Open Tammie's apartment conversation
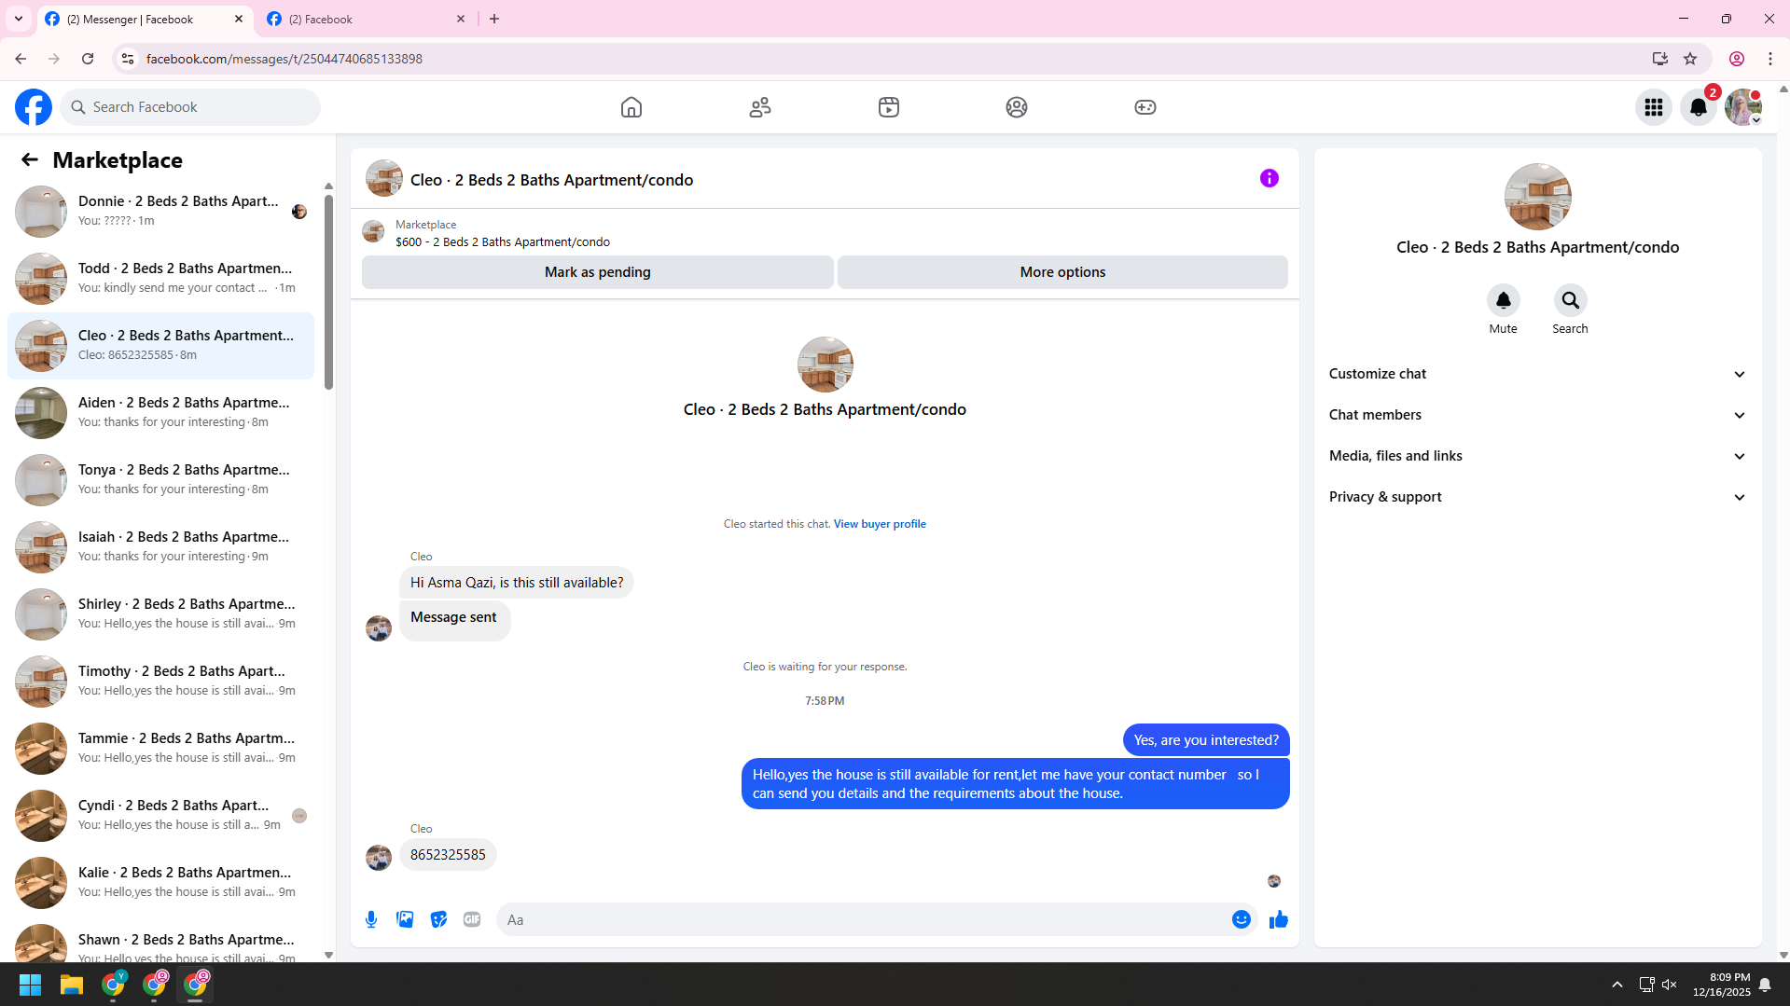 pyautogui.click(x=160, y=748)
